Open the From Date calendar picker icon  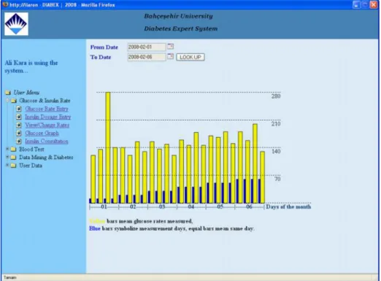click(x=171, y=46)
